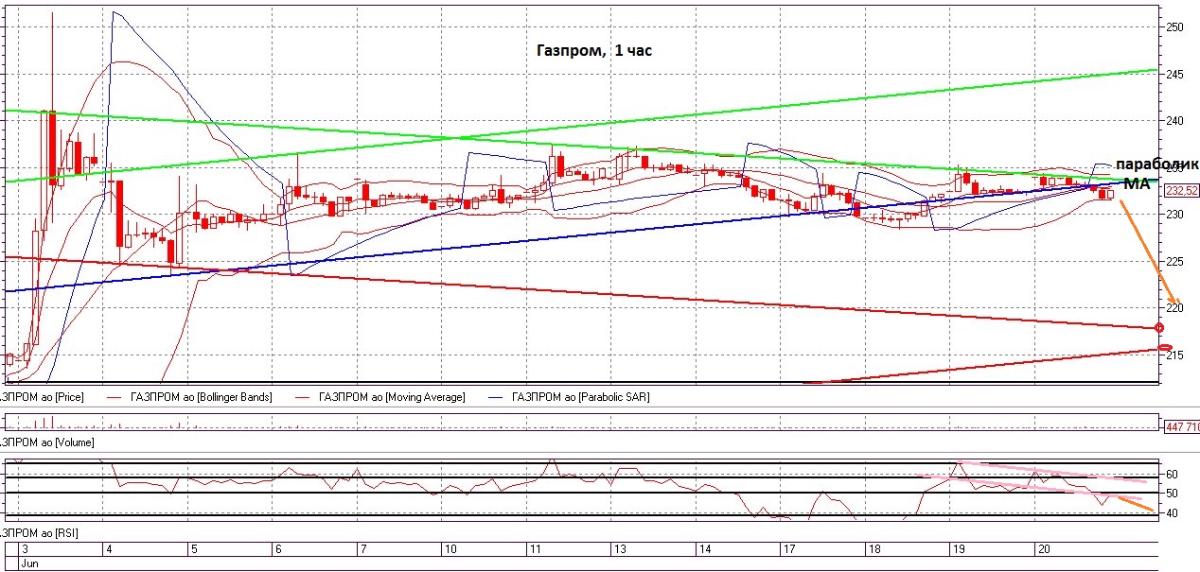Select date 19 on the time axis

tap(959, 548)
